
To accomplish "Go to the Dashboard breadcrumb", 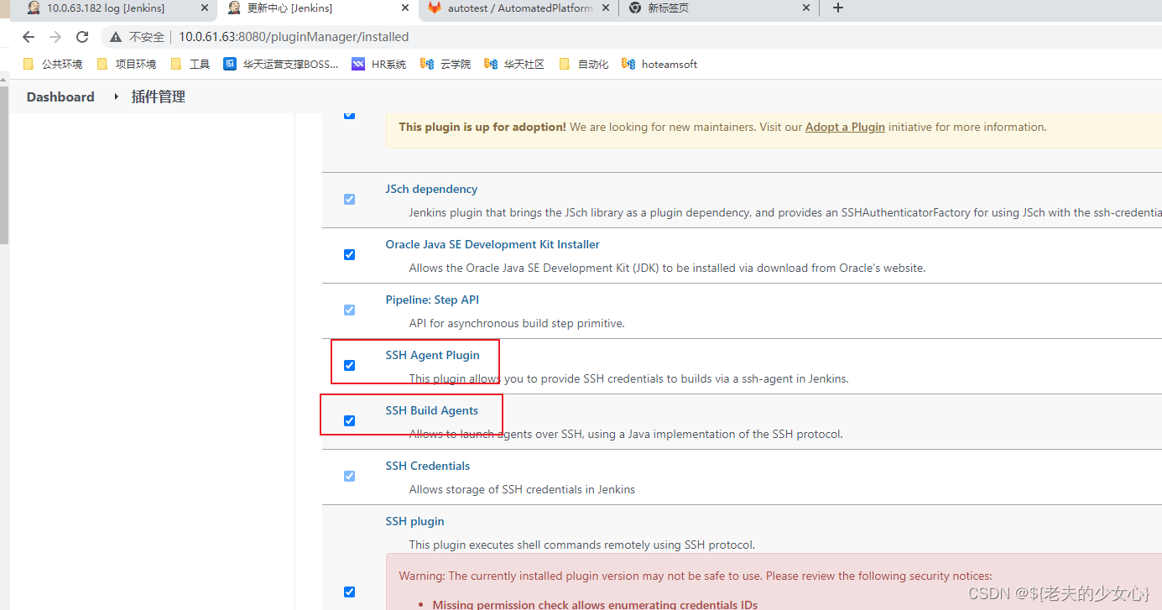I will tap(60, 96).
